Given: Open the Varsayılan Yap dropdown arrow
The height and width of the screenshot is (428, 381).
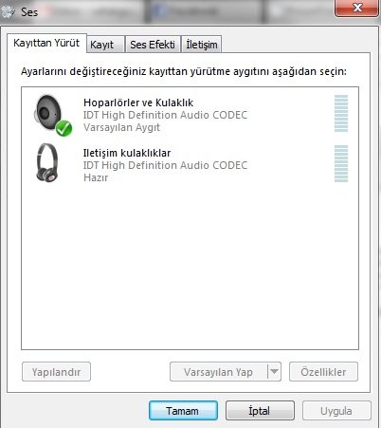Looking at the screenshot, I should (274, 371).
